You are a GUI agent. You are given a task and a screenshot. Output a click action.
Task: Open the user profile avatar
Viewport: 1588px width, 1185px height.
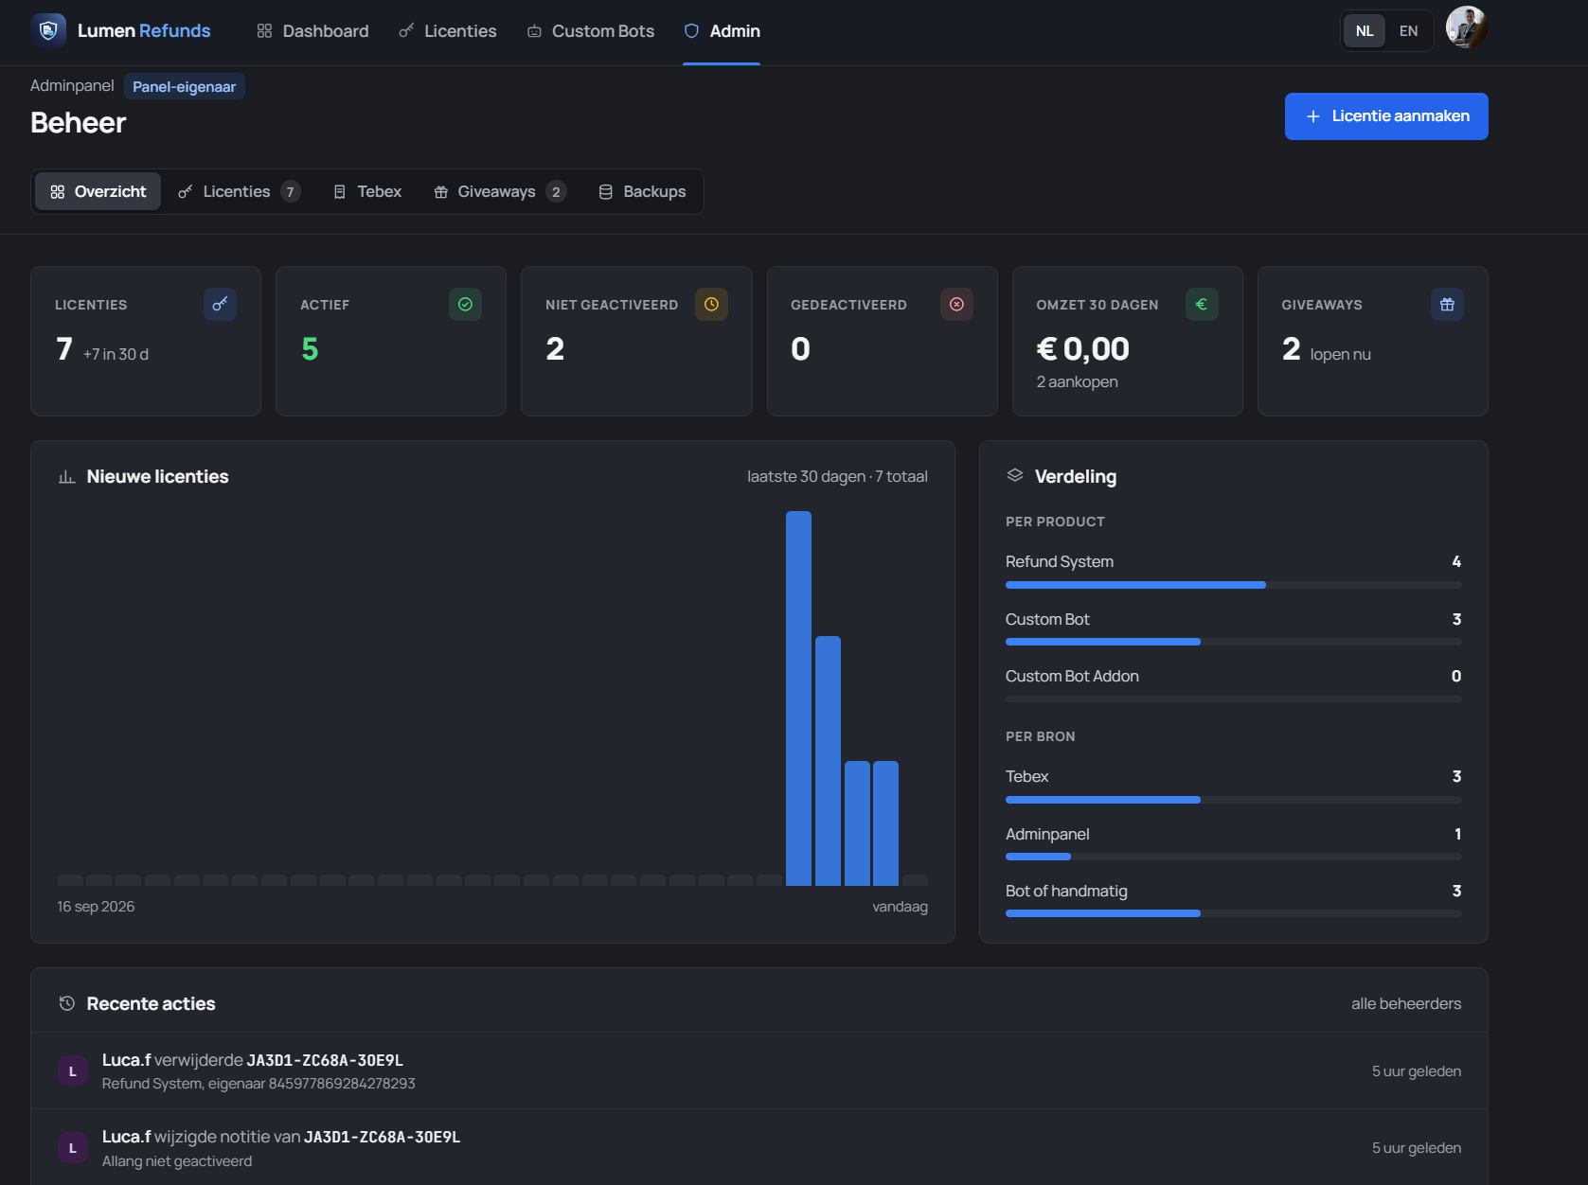click(x=1467, y=28)
